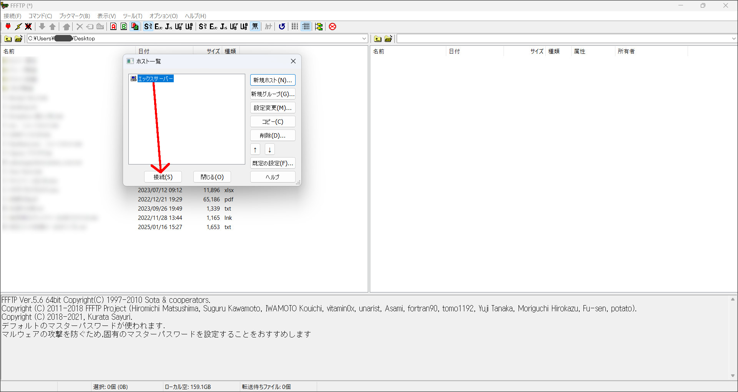The image size is (738, 392).
Task: Click the Rename toolbar icon
Action: point(90,27)
